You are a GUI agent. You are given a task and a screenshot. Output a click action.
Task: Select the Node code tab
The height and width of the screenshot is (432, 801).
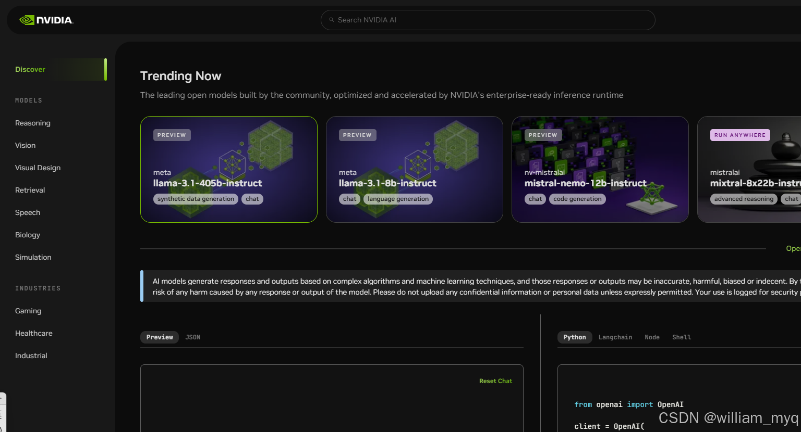click(652, 337)
